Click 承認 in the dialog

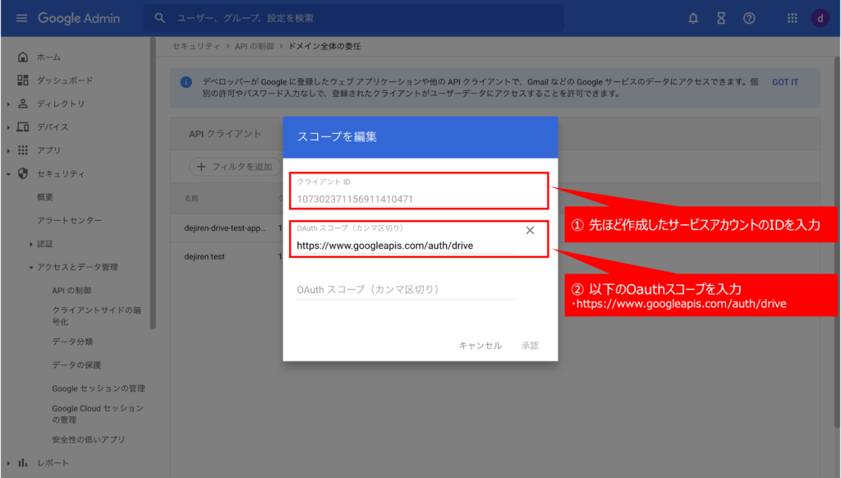pos(530,346)
